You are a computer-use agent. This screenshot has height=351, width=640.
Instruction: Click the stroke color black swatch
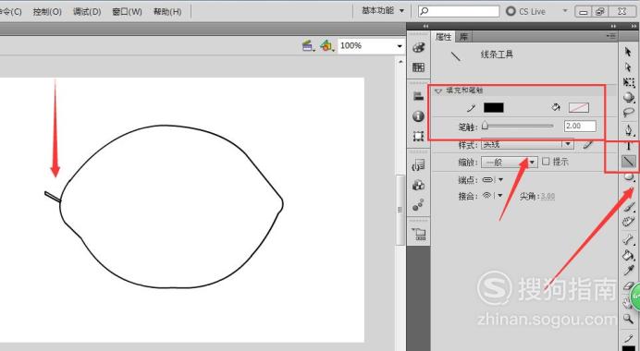coord(494,108)
